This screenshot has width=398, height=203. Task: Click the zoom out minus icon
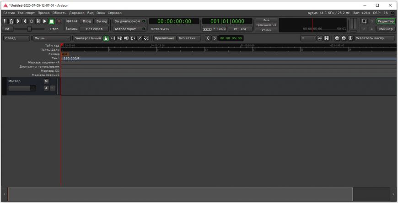coord(337,38)
